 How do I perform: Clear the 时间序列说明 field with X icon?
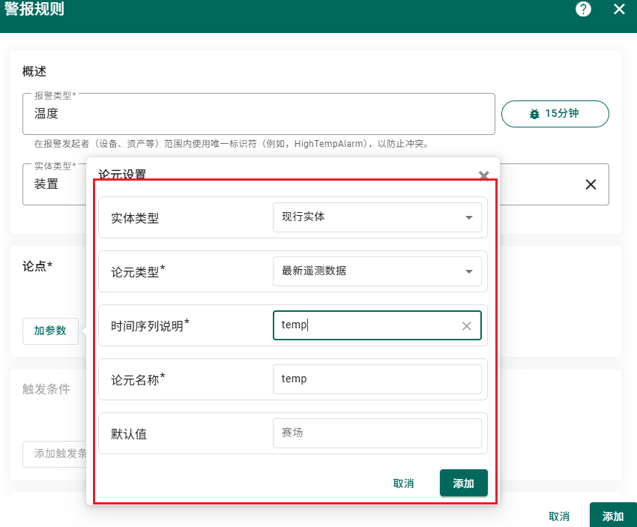pyautogui.click(x=467, y=326)
